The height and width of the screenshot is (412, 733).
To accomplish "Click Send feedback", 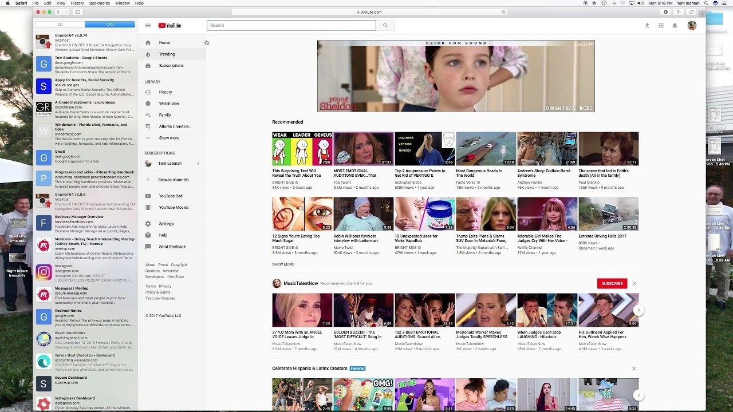I will coord(172,247).
